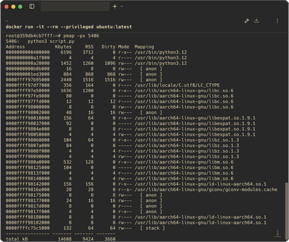Select the current blank terminal tab
The width and height of the screenshot is (289, 242).
click(x=75, y=7)
